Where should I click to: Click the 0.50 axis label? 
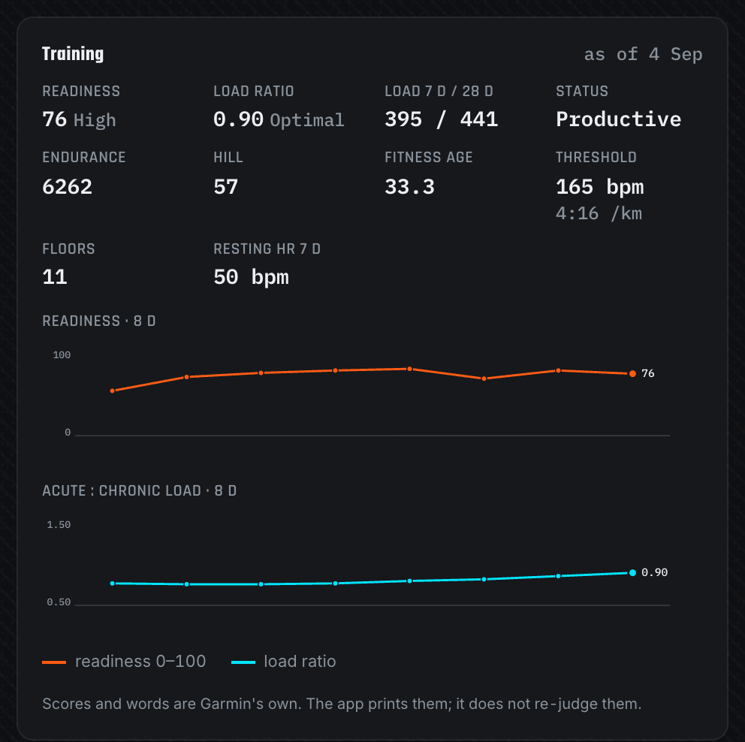click(x=59, y=602)
